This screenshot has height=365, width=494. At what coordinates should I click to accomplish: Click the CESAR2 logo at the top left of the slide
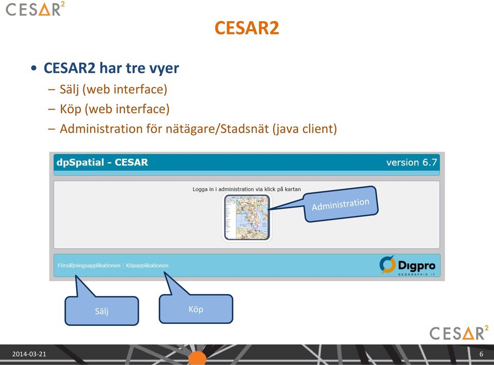pos(36,9)
